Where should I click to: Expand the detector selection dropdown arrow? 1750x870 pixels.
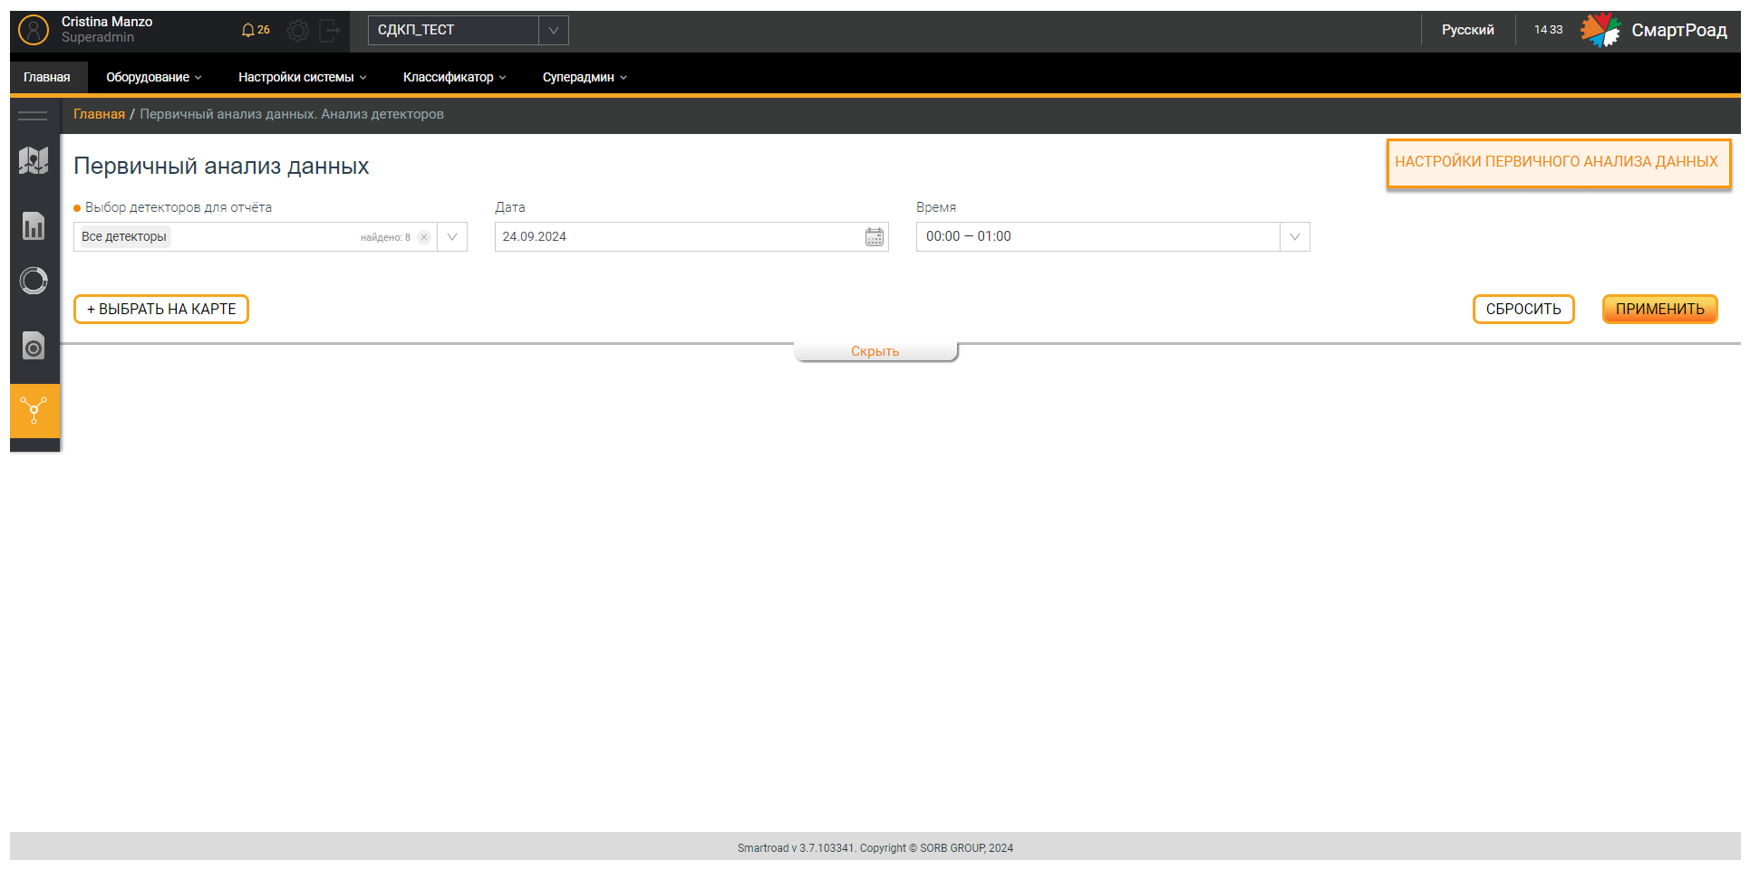pyautogui.click(x=452, y=237)
